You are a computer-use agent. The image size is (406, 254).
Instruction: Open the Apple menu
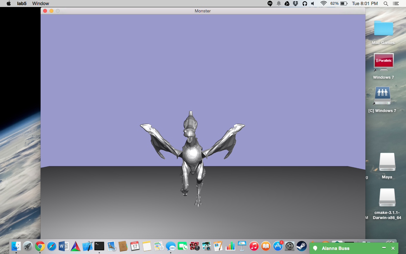(9, 3)
